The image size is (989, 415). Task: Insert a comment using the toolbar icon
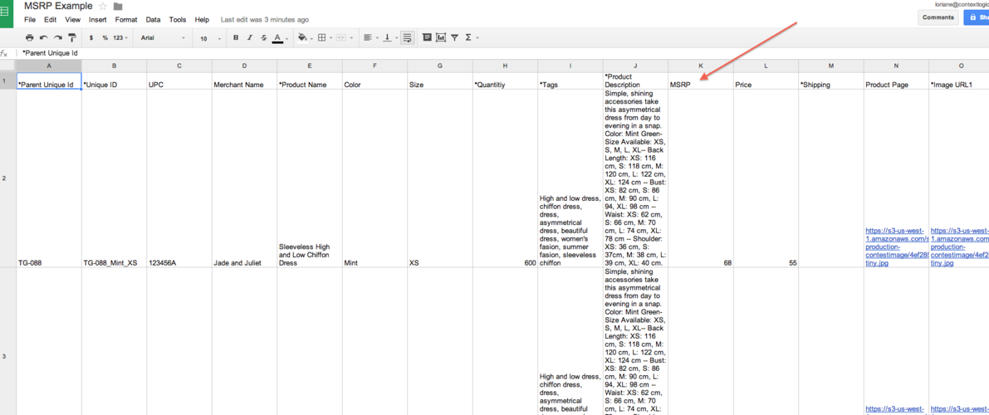click(427, 38)
